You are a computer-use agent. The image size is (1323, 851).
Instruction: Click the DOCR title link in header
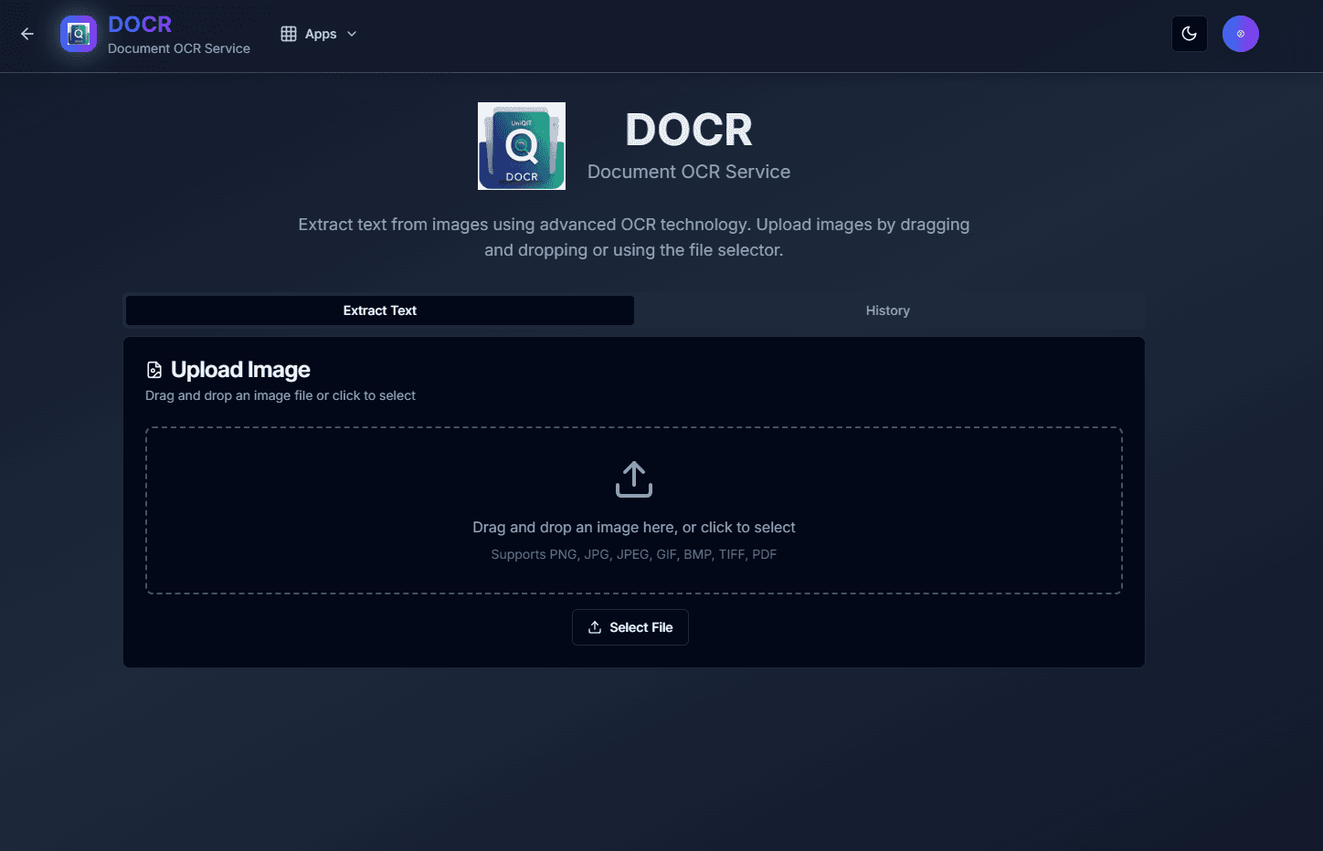pyautogui.click(x=140, y=25)
